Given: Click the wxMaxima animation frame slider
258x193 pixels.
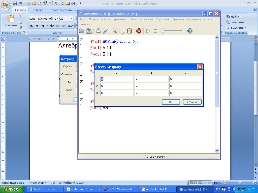Looking at the screenshot, I should [163, 31].
